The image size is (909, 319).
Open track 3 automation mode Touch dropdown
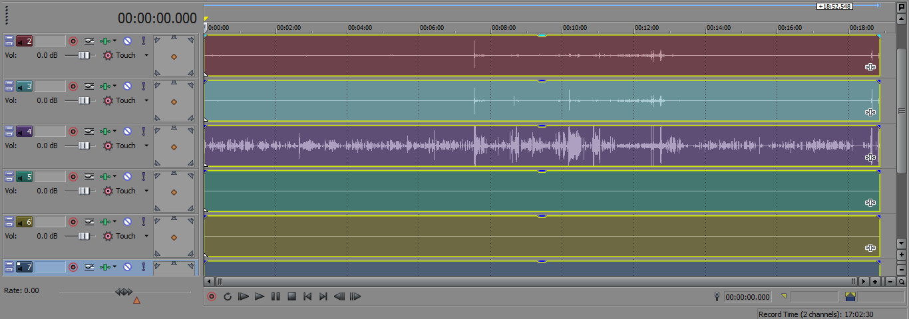146,101
